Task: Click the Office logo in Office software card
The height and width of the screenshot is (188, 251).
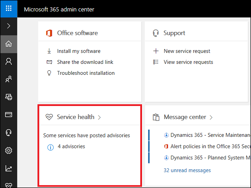Action: coord(49,33)
